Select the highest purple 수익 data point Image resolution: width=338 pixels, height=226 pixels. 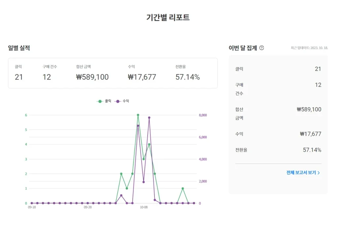point(149,117)
